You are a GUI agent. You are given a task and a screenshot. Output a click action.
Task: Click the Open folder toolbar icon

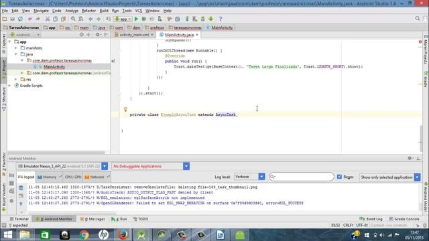[x=5, y=19]
